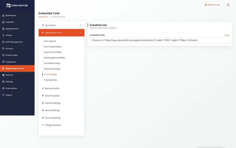Viewport: 236px width, 148px height.
Task: Click the iframe embedded code field
Action: pos(160,40)
